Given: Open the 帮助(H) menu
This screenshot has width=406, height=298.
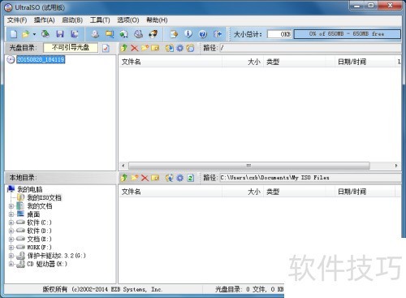Looking at the screenshot, I should pos(157,20).
